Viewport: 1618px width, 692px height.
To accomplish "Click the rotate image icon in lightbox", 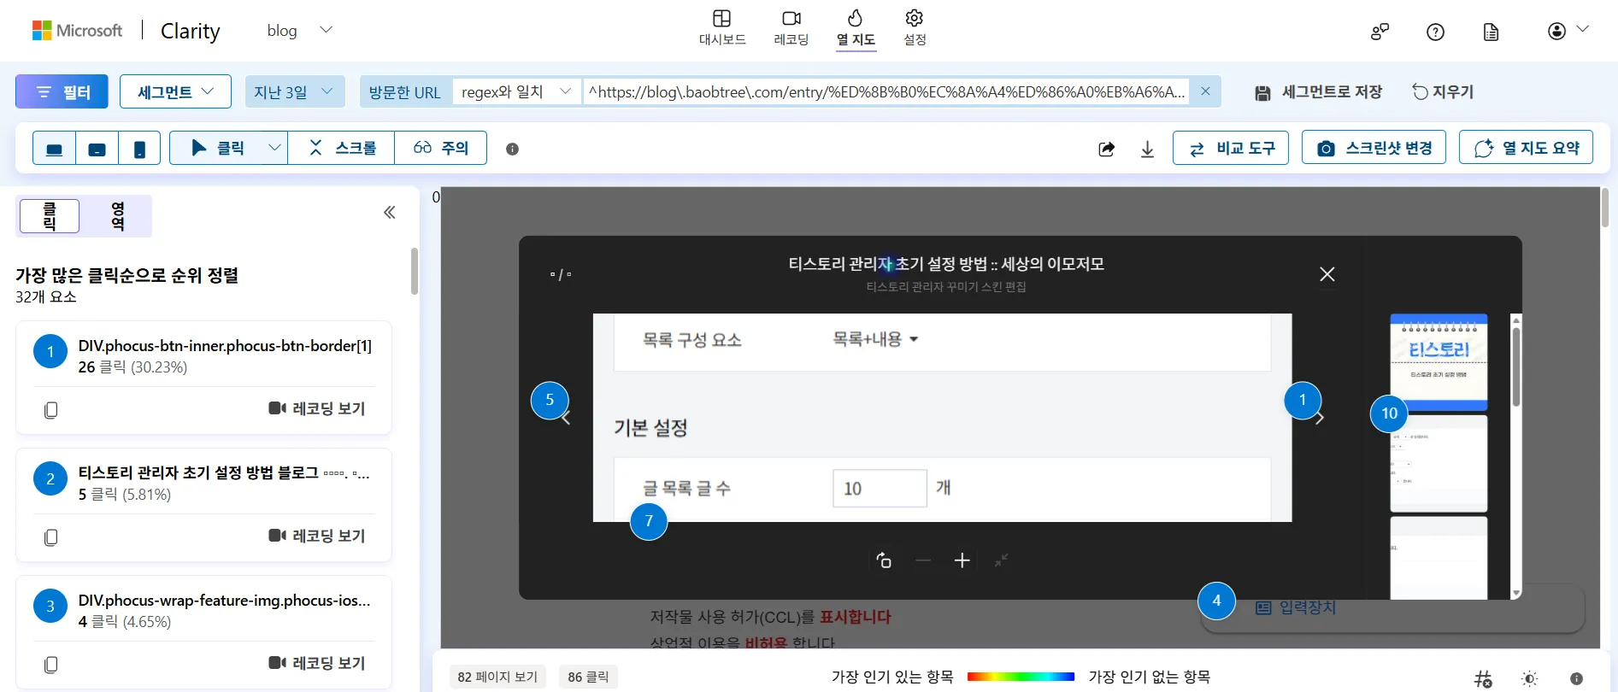I will (x=884, y=560).
